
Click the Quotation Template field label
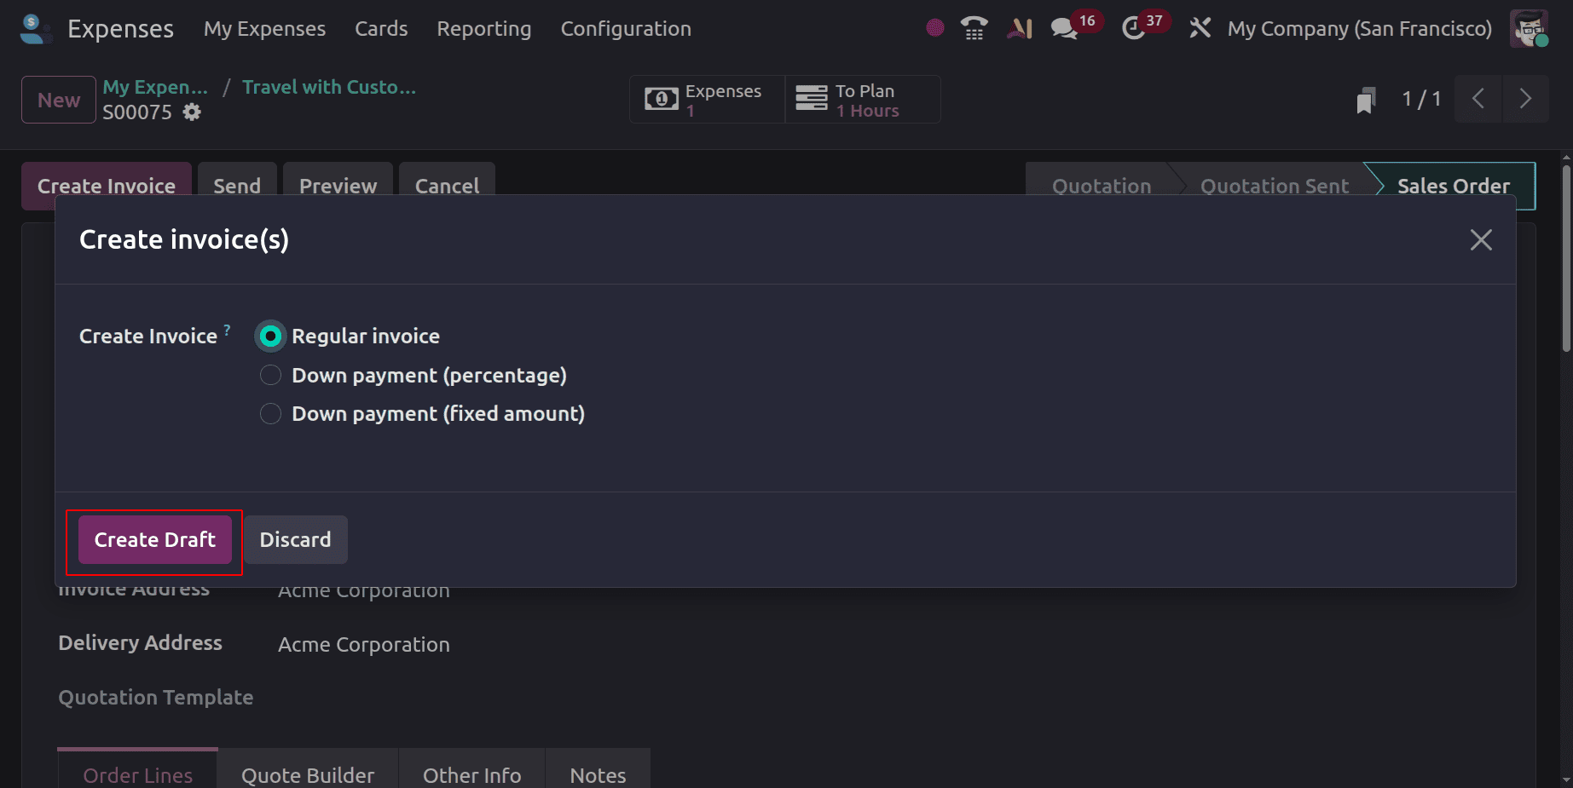tap(156, 697)
